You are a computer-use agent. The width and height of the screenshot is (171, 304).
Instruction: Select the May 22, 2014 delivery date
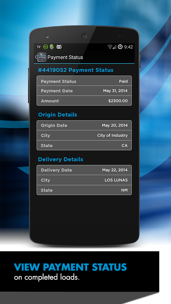115,170
